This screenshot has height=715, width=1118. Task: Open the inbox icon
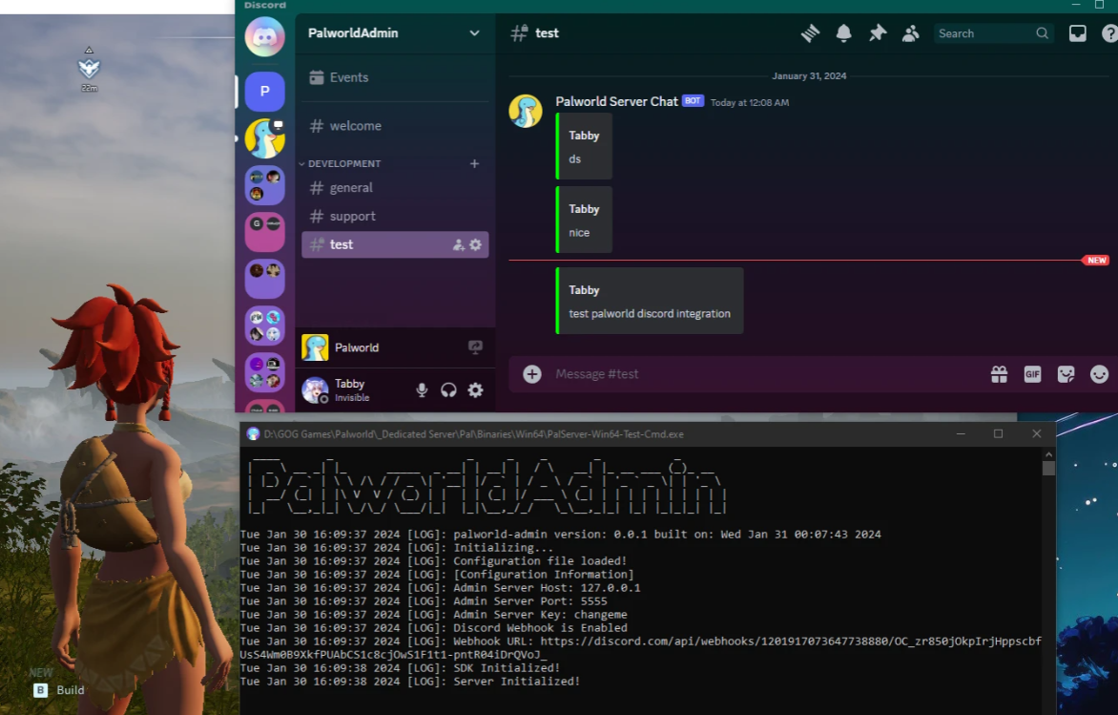[x=1077, y=33]
